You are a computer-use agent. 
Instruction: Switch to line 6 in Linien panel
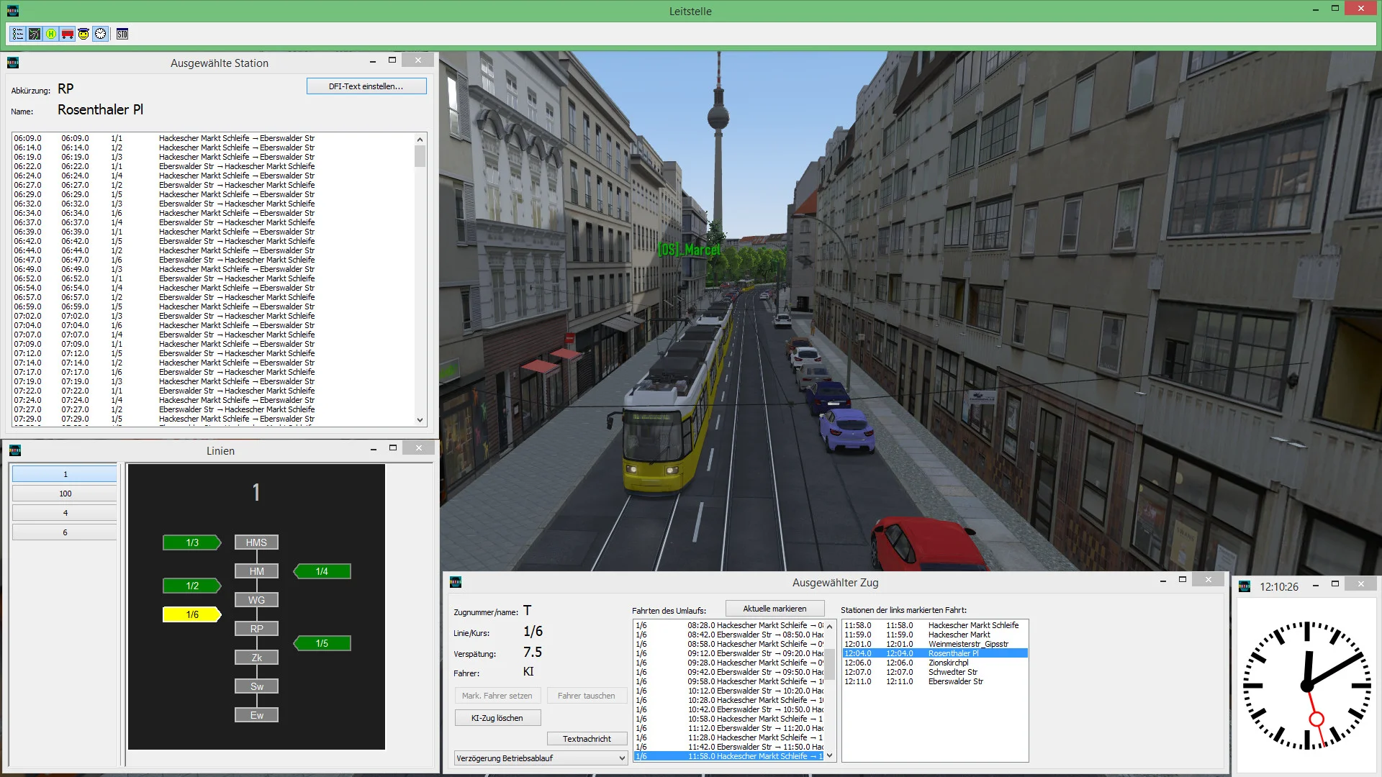(65, 532)
